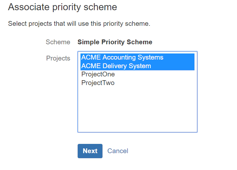Click the "Associate priority scheme" heading
Viewport: 237px width, 170px height.
63,7
